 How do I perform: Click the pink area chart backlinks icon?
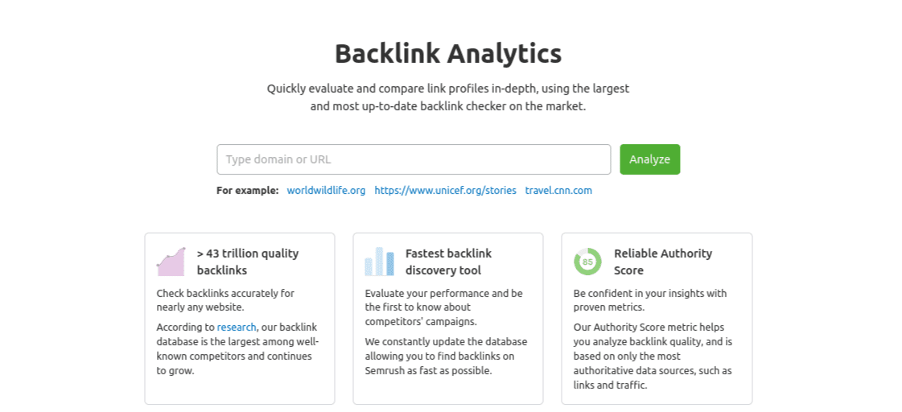[171, 262]
